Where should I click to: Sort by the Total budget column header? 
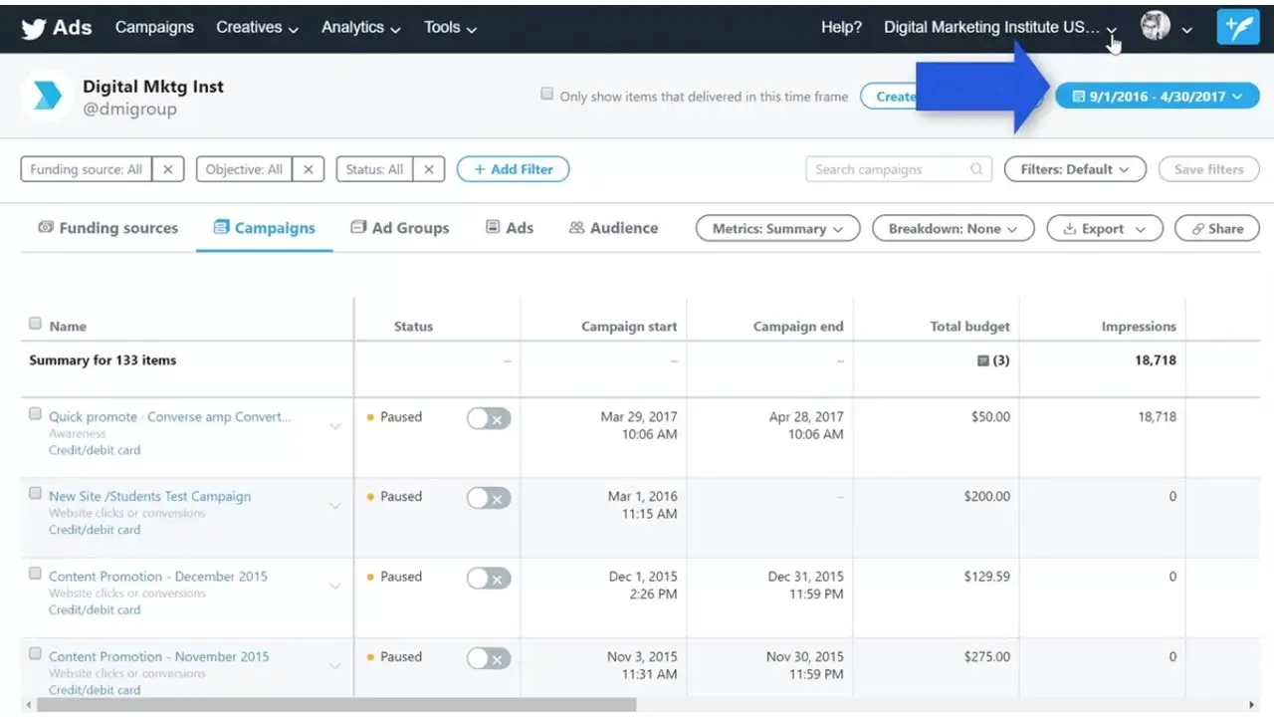(970, 326)
